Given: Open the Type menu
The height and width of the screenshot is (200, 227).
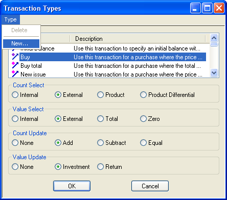Looking at the screenshot, I should click(x=11, y=19).
